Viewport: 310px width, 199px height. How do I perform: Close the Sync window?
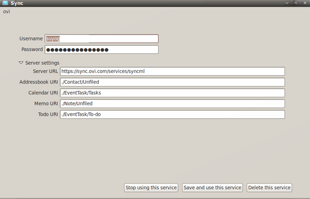(305, 3)
